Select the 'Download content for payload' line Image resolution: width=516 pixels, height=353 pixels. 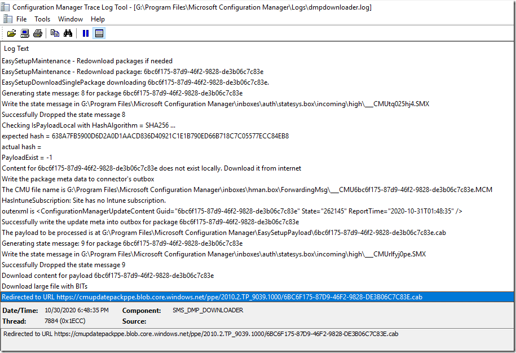[258, 276]
